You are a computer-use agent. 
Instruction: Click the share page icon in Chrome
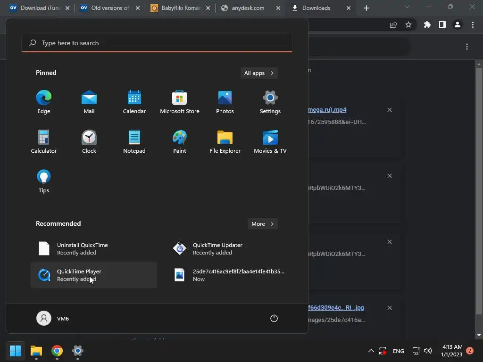coord(393,25)
